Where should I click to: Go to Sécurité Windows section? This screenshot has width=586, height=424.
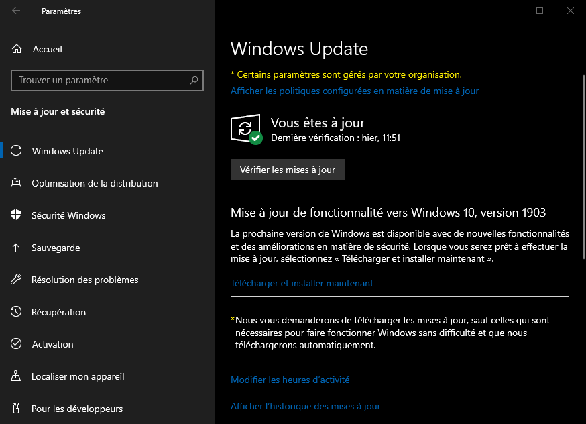click(x=68, y=215)
